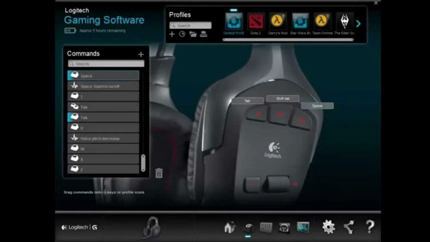Click the Profiles search field
The image size is (430, 242).
tap(190, 25)
